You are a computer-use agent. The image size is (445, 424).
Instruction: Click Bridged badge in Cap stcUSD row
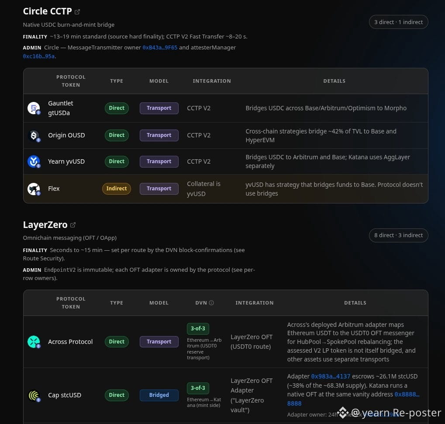(x=159, y=395)
